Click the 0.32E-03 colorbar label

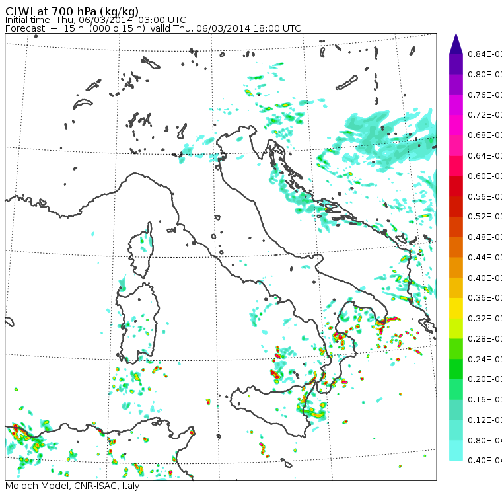coord(485,318)
